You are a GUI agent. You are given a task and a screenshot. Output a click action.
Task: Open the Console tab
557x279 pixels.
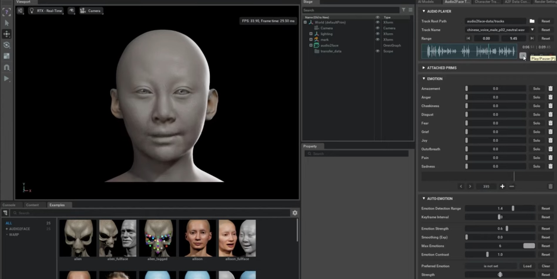coord(9,205)
